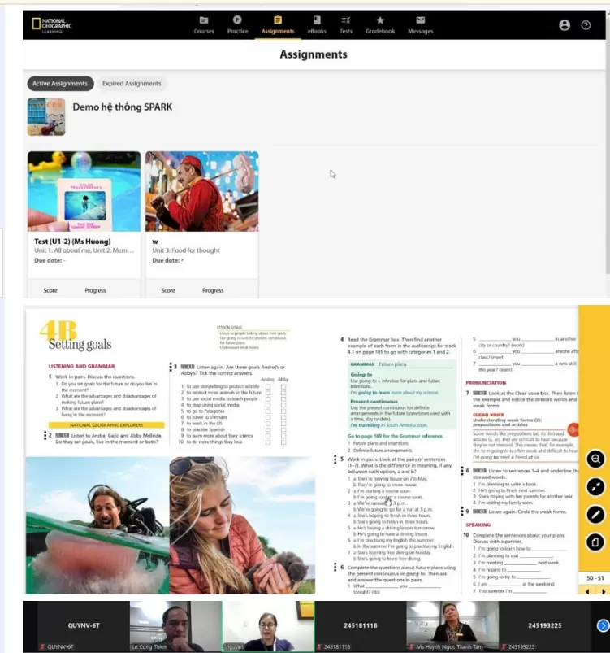Switch to Expired Assignments tab
This screenshot has width=610, height=653.
pos(132,83)
